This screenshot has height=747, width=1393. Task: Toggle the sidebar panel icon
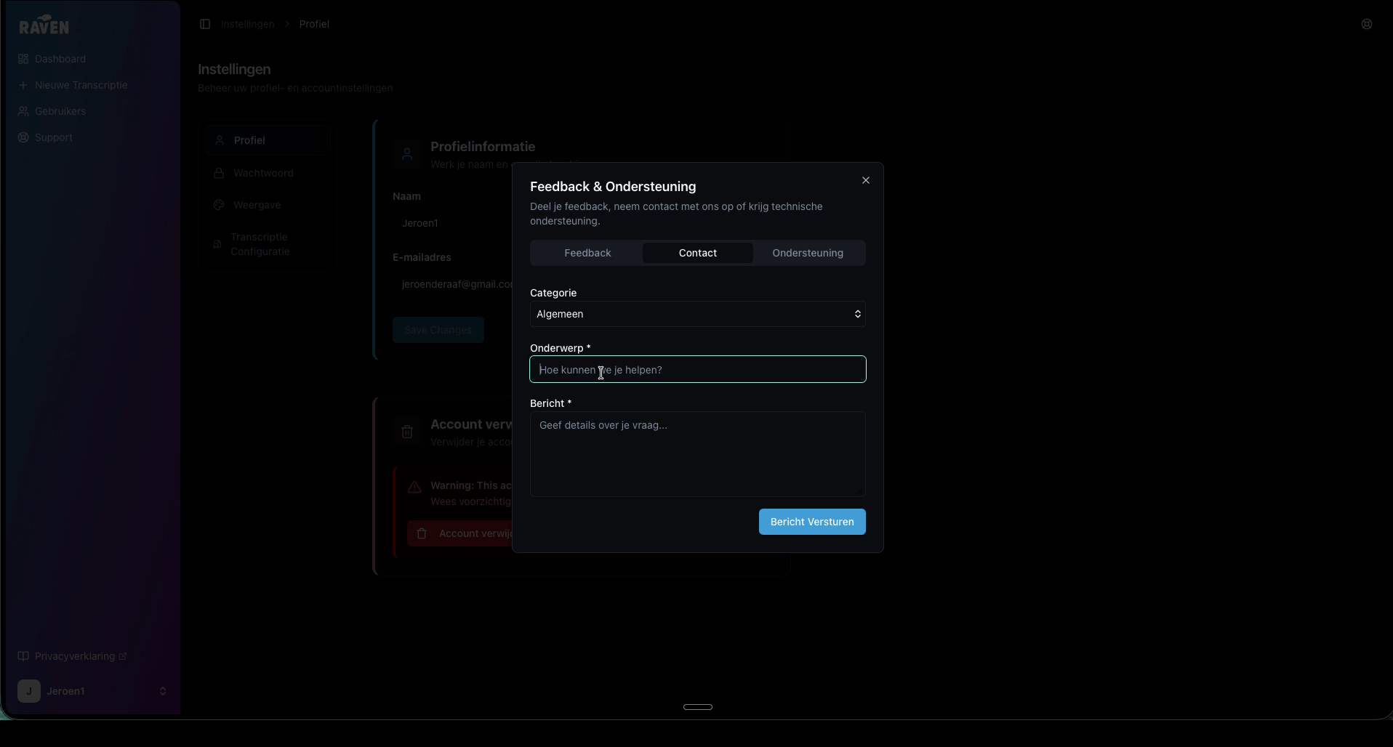205,24
